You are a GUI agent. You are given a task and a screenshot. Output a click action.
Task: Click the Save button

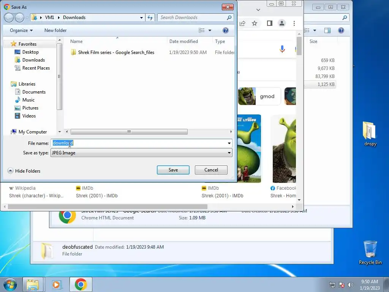[173, 170]
